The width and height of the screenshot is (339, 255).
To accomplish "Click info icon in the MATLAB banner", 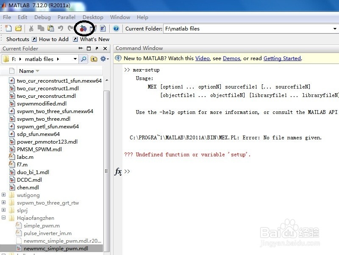I will point(118,58).
